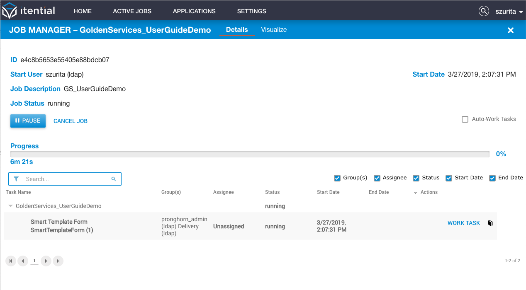Click the page number 1 field
This screenshot has width=526, height=290.
[x=34, y=261]
